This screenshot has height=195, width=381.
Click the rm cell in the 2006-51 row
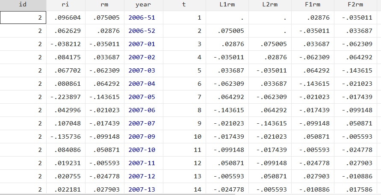click(x=104, y=17)
